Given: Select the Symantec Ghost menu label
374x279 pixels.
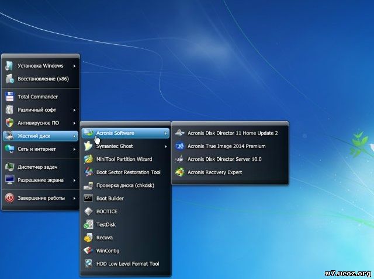Looking at the screenshot, I should click(x=115, y=146).
